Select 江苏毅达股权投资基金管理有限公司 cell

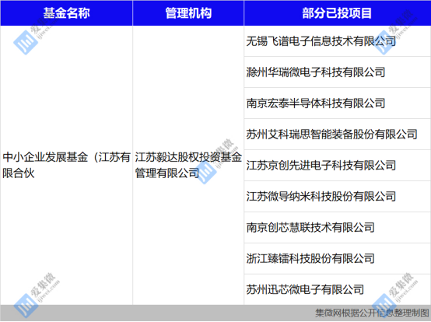coord(188,165)
